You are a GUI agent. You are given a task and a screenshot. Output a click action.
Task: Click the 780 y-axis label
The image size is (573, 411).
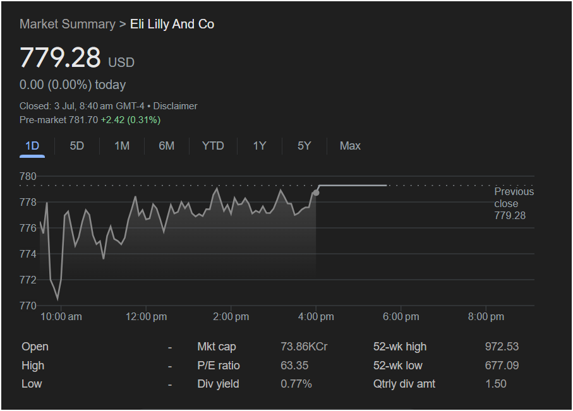[28, 176]
